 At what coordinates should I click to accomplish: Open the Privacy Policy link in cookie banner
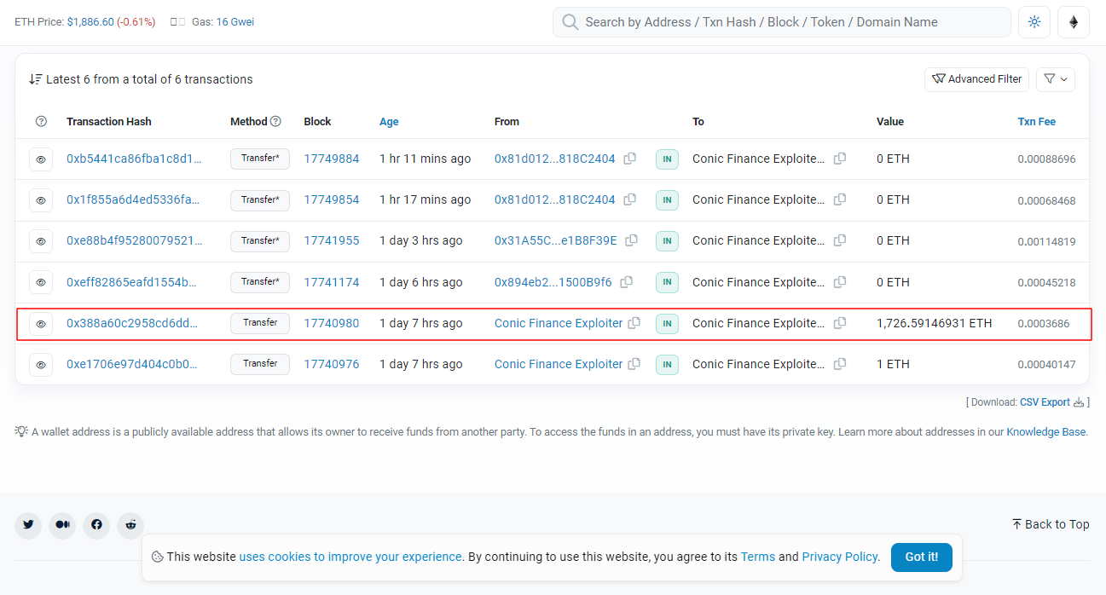pyautogui.click(x=839, y=557)
